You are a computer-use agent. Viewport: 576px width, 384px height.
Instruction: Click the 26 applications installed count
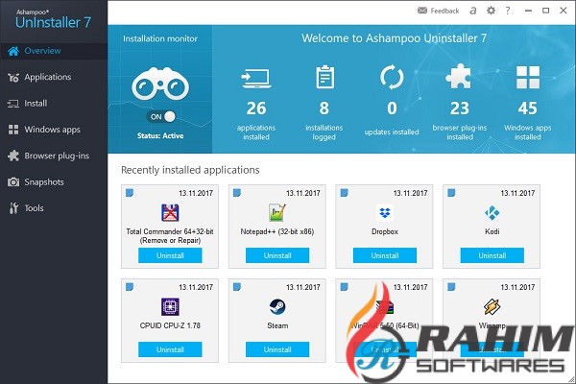click(256, 108)
